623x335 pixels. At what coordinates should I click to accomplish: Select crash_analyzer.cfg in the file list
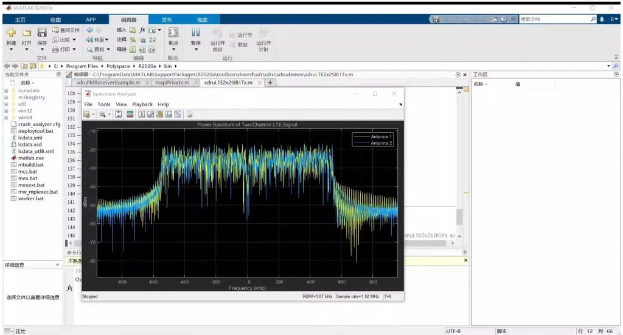pos(40,124)
